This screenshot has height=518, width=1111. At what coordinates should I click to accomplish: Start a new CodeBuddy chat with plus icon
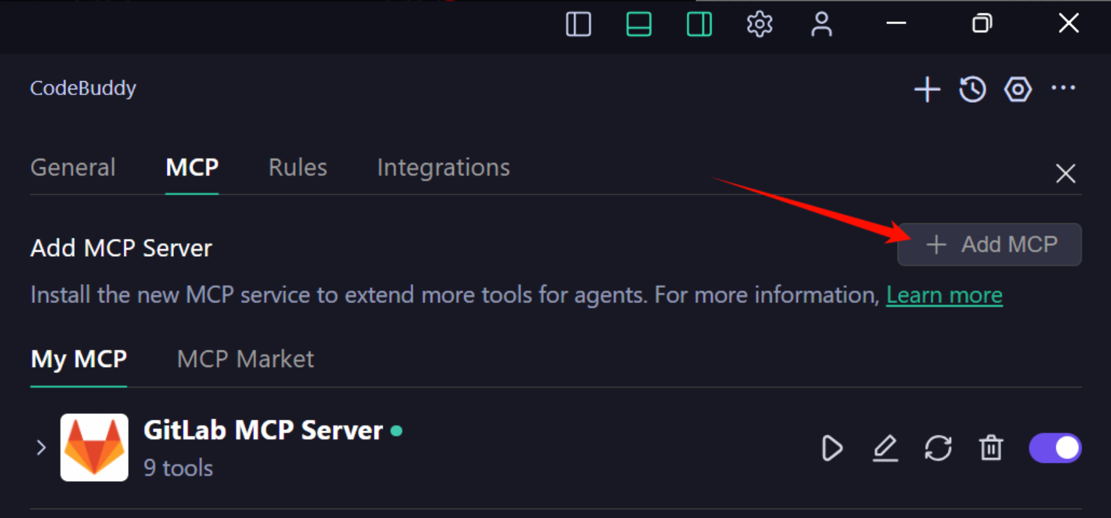(927, 89)
